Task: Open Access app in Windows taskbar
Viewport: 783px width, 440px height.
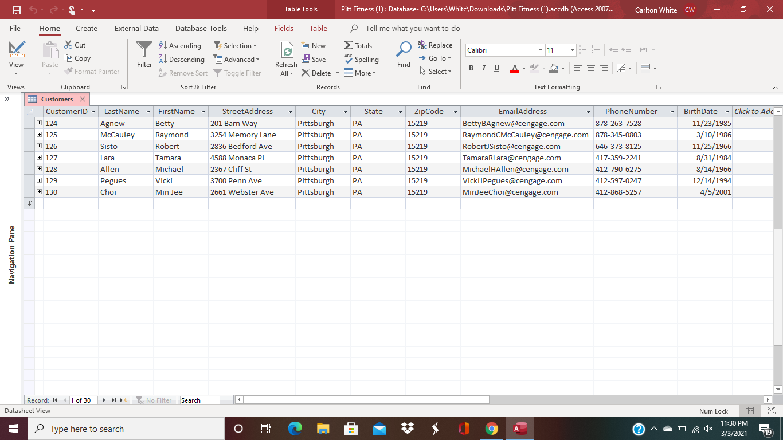Action: coord(520,429)
